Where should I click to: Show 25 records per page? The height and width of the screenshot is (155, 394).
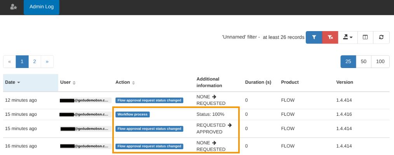pos(348,61)
